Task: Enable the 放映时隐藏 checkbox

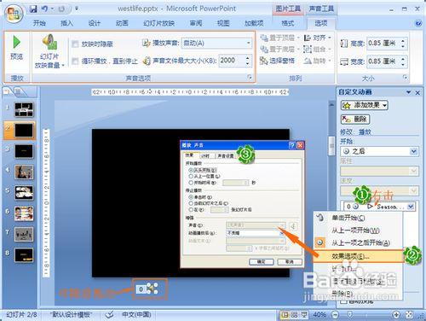Action: pos(75,44)
